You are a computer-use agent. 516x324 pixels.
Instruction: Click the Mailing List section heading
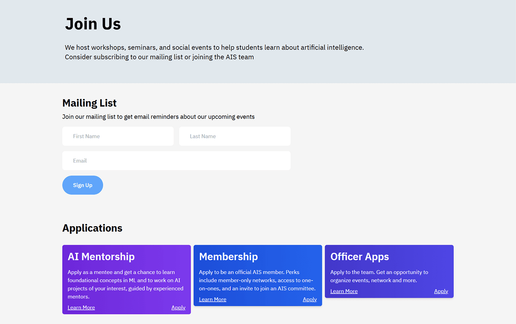[89, 103]
